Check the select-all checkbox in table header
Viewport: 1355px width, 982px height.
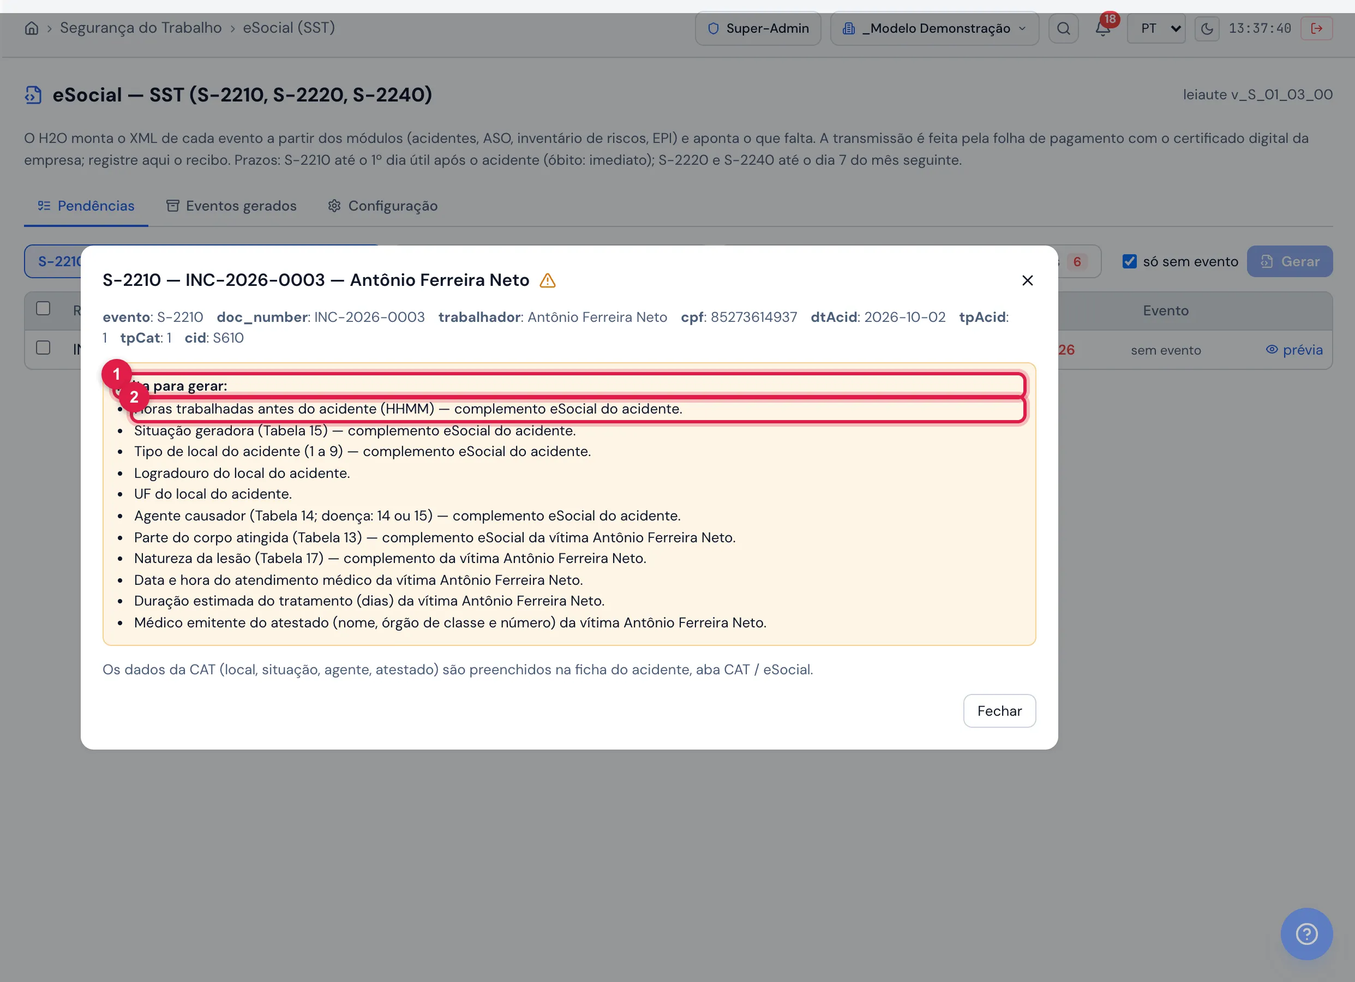coord(43,308)
